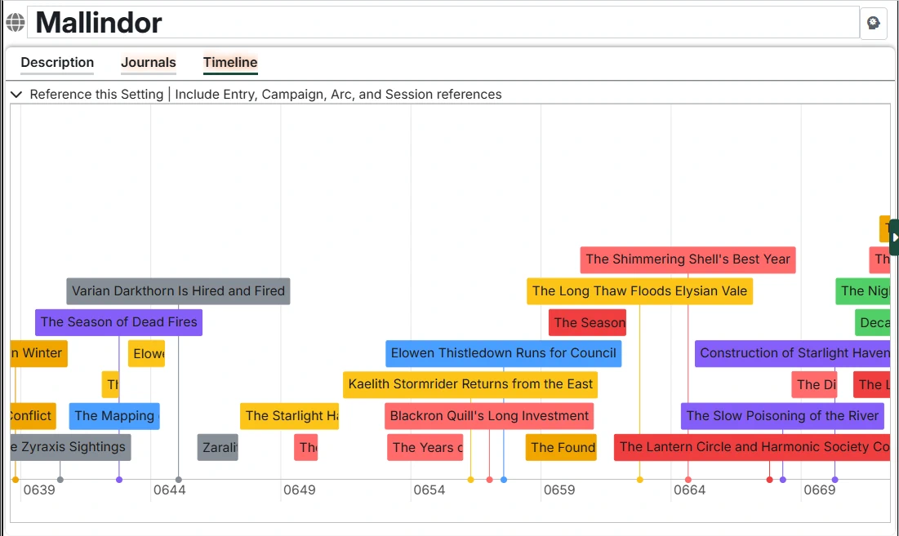Image resolution: width=899 pixels, height=536 pixels.
Task: Open 'The Shimmering Shell's Best Year' event
Action: tap(687, 259)
